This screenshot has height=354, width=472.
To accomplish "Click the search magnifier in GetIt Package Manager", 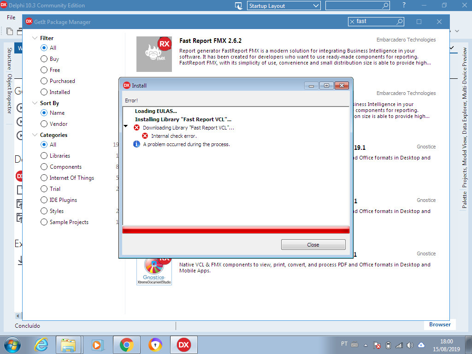I will click(x=399, y=22).
